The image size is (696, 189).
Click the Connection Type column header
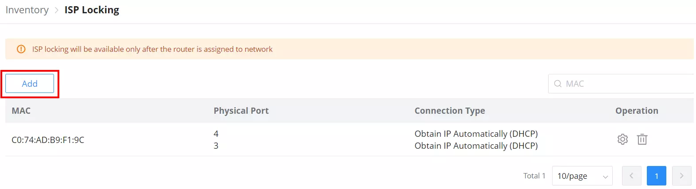450,111
